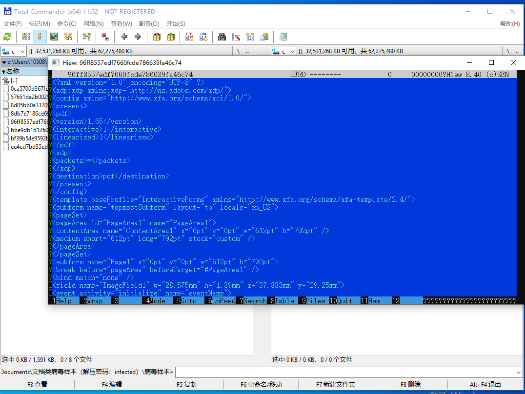Screen dimensions: 525x394
Task: Select file 57651da2b002 in left panel
Action: tap(25, 97)
